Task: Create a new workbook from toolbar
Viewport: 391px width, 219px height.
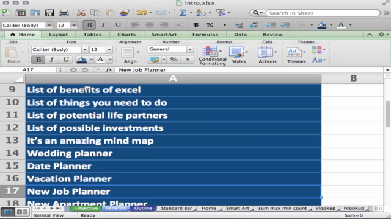Action: point(6,12)
